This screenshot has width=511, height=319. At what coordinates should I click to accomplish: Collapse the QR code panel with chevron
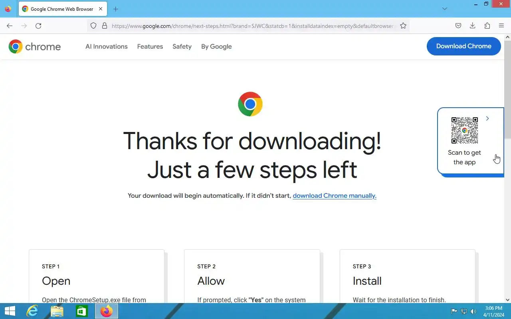[x=487, y=118]
